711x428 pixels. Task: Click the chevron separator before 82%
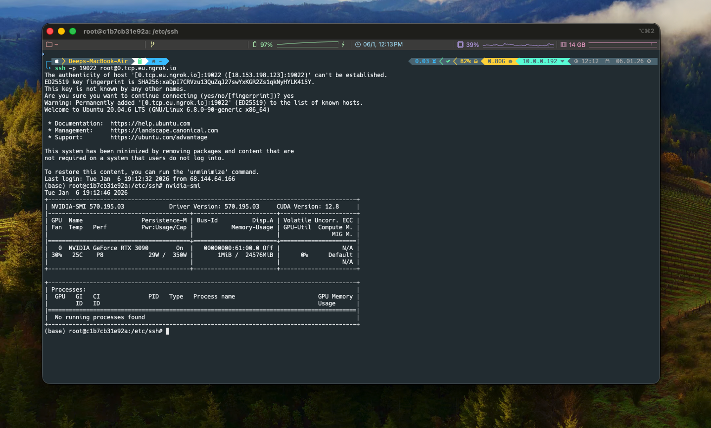pos(455,61)
